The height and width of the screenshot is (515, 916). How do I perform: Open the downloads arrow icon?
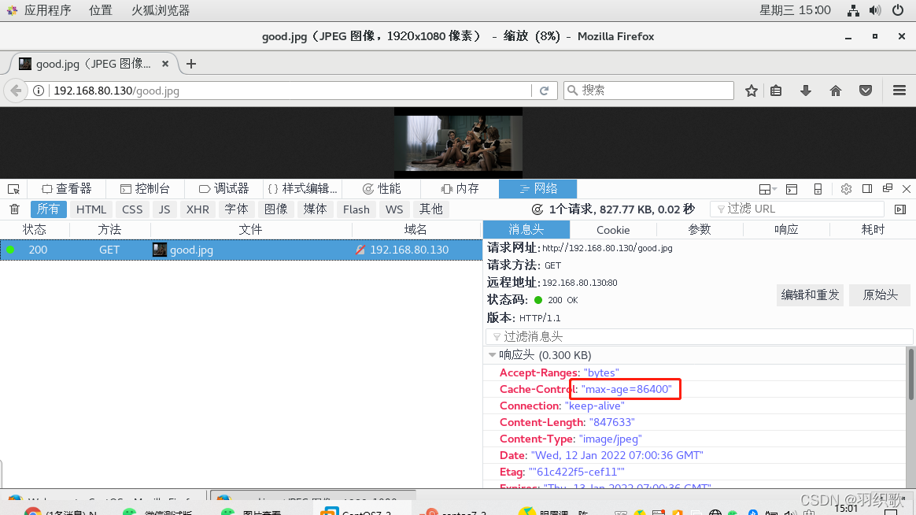click(x=806, y=91)
